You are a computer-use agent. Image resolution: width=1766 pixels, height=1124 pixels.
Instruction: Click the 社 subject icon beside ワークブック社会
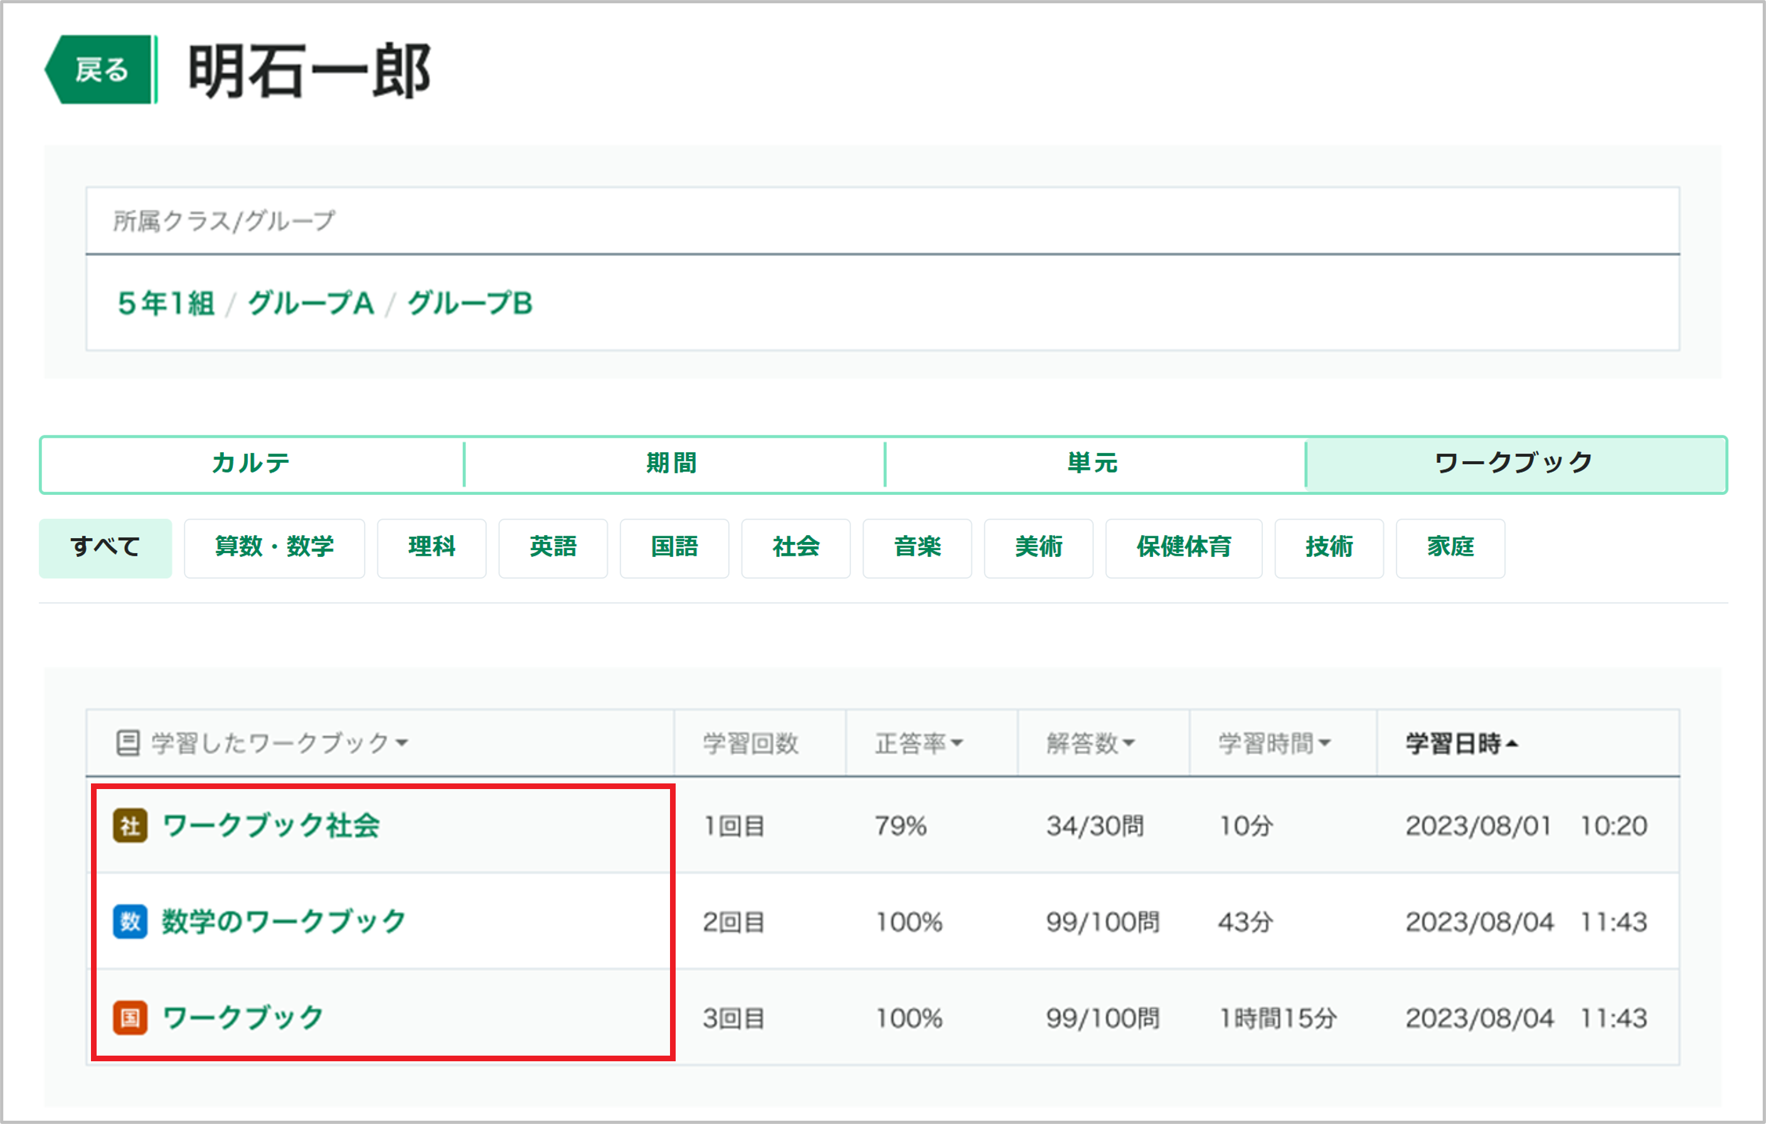pos(130,825)
